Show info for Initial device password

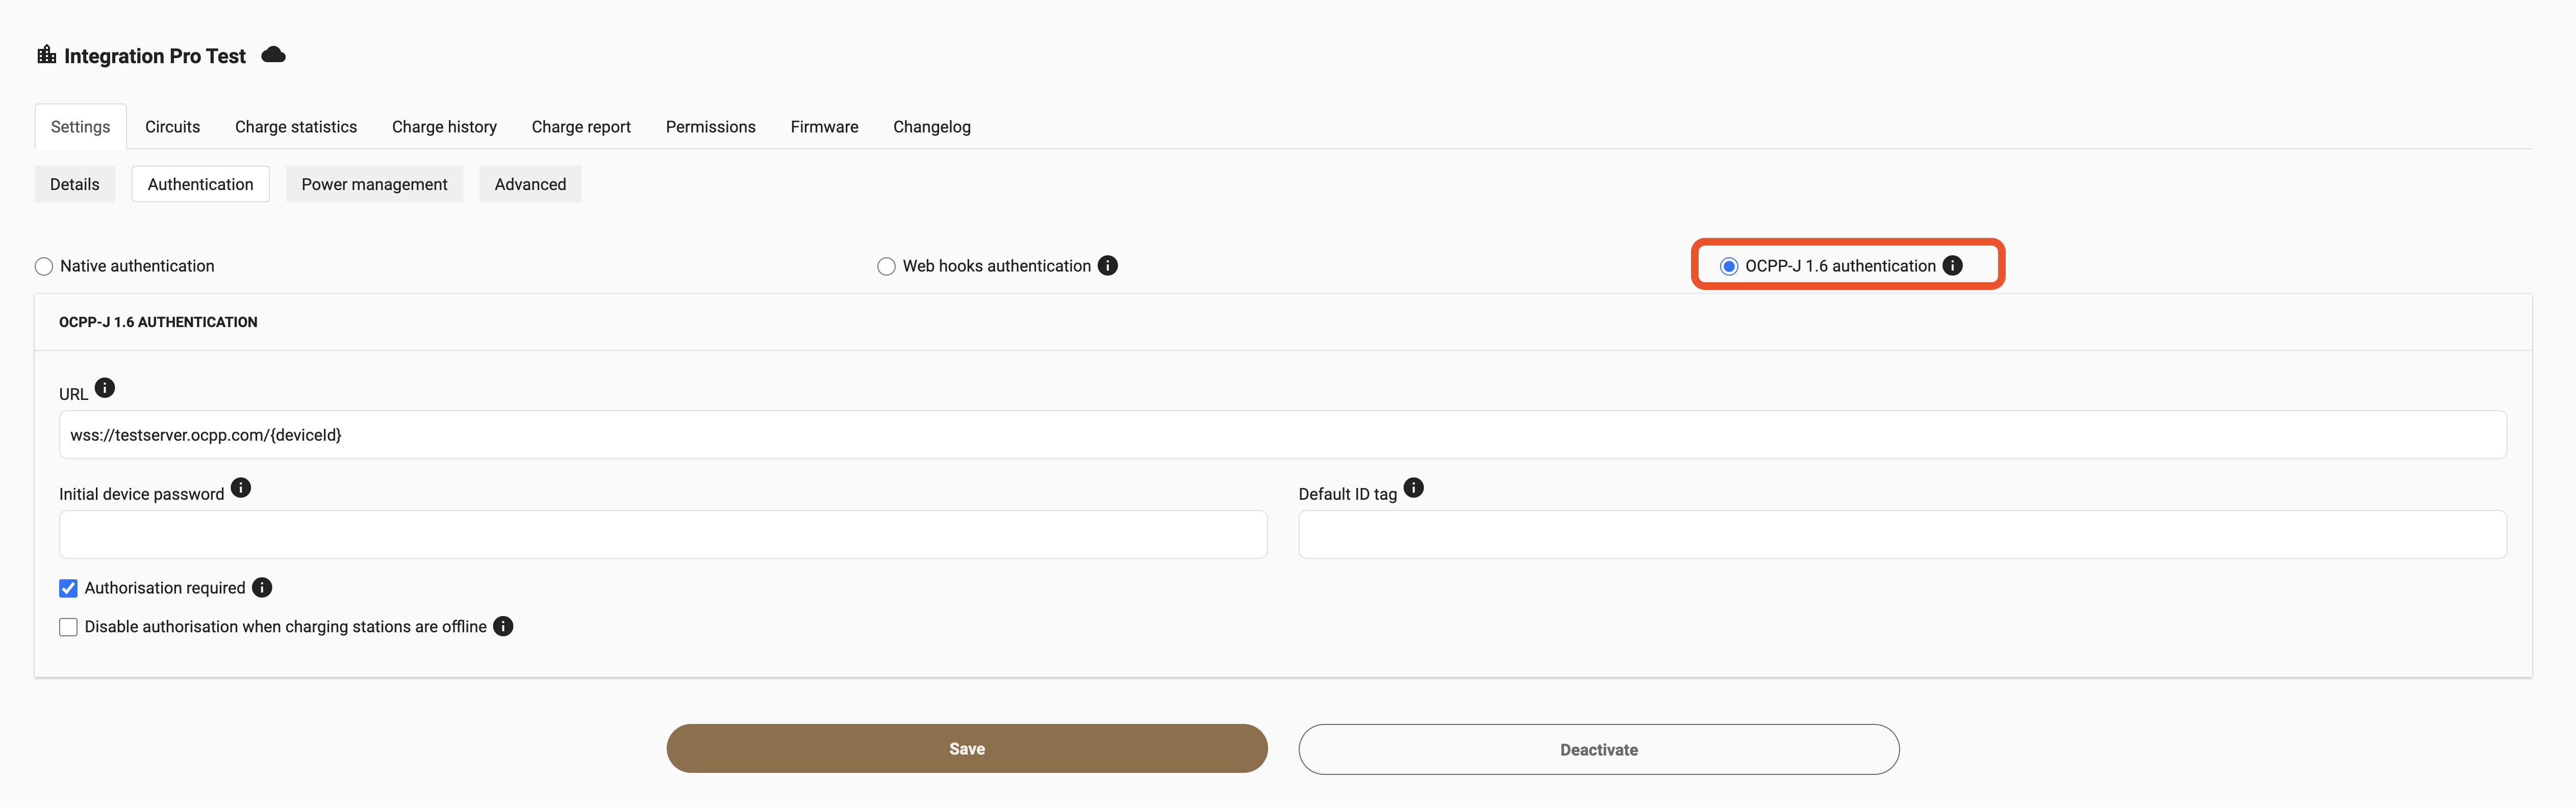click(x=241, y=488)
